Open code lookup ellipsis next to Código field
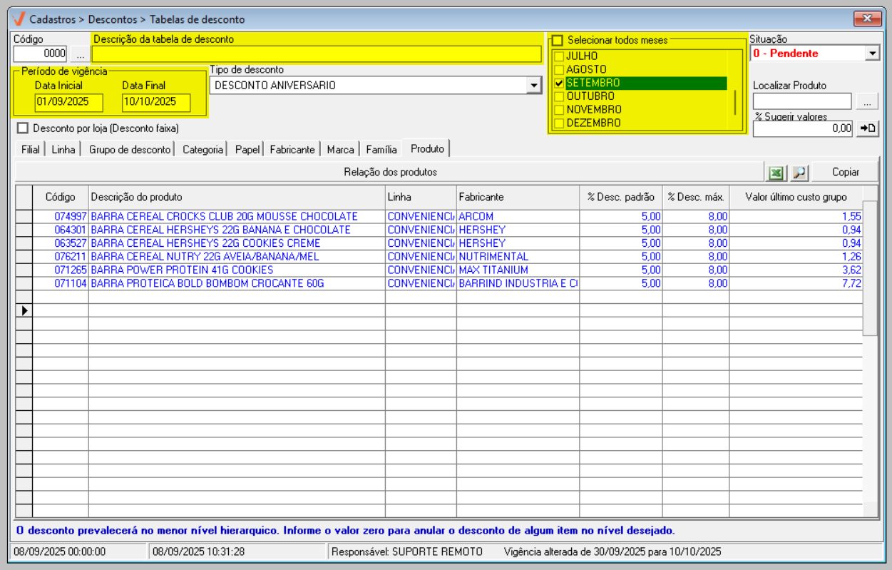The image size is (892, 570). [80, 54]
